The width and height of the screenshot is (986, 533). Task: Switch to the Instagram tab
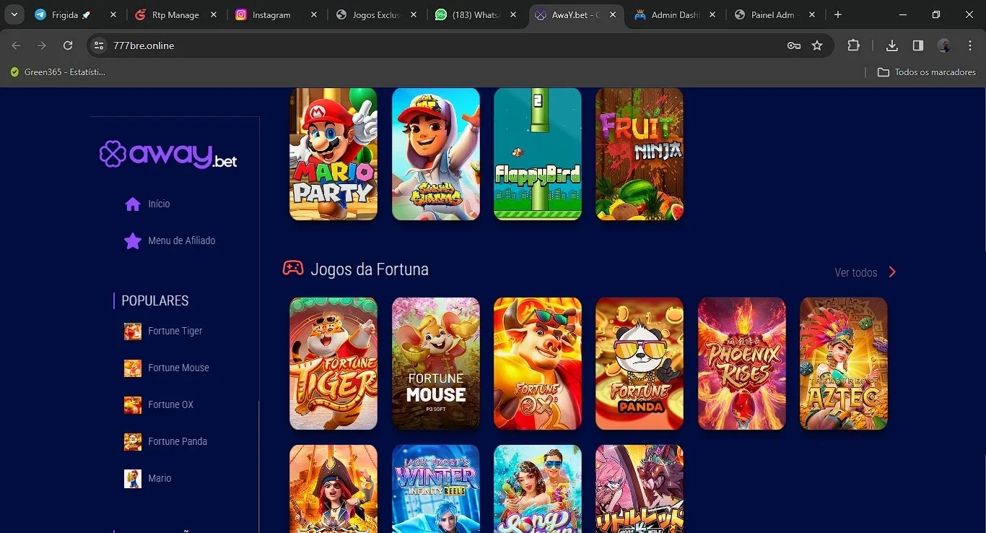[x=276, y=14]
